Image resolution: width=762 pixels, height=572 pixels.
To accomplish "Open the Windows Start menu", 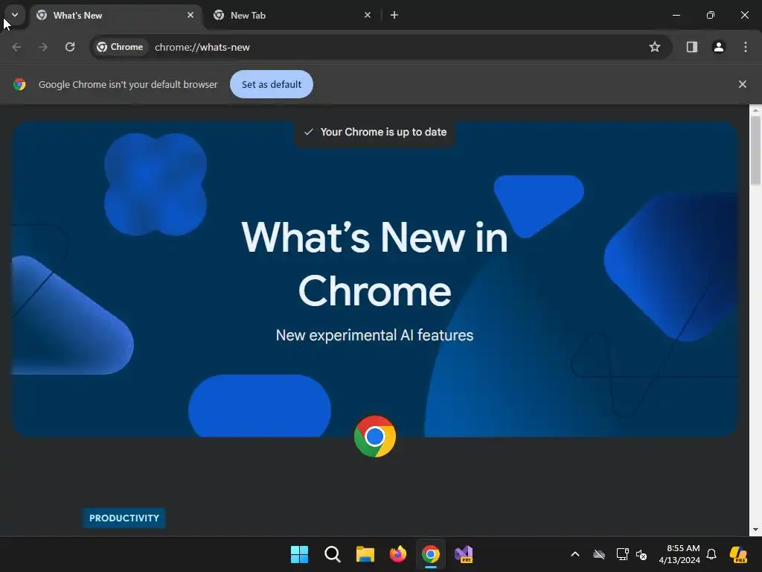I will 299,554.
